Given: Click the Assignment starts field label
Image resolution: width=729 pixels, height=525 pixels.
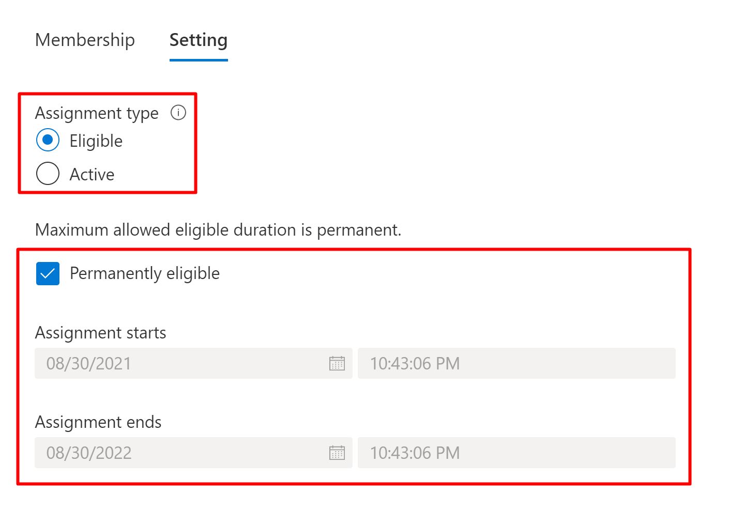Looking at the screenshot, I should coord(100,333).
